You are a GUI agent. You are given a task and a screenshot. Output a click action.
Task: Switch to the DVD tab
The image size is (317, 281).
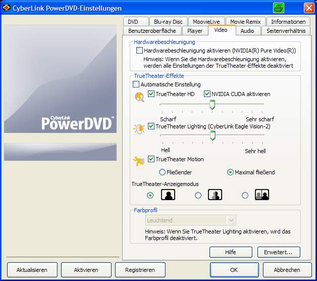(136, 21)
